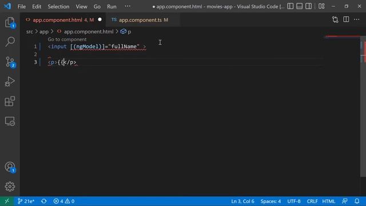Viewport: 366px width, 206px height.
Task: Open the changes compare icon in editor toolbar
Action: (x=335, y=19)
